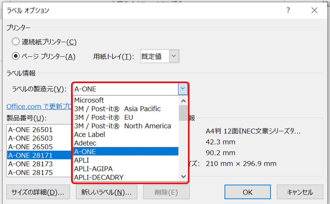Click the manufacturer list scrollbar thumb
This screenshot has width=330, height=204.
point(183,113)
